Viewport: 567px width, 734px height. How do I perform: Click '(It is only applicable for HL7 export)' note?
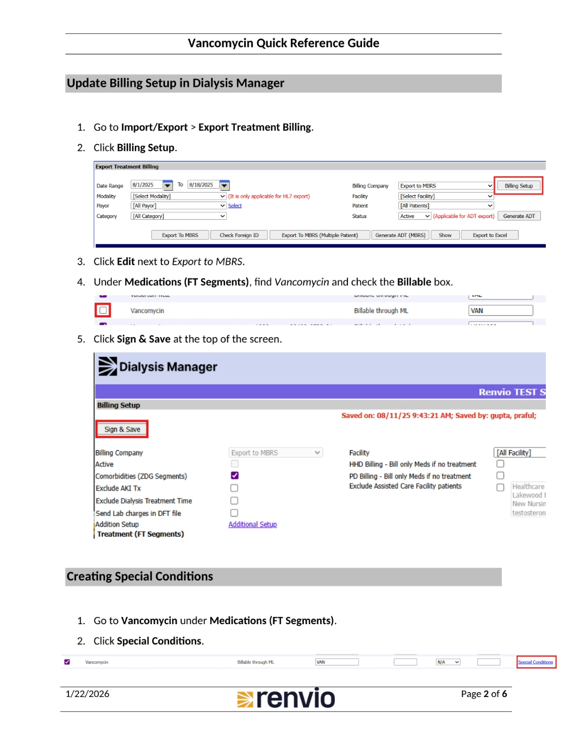tap(269, 196)
